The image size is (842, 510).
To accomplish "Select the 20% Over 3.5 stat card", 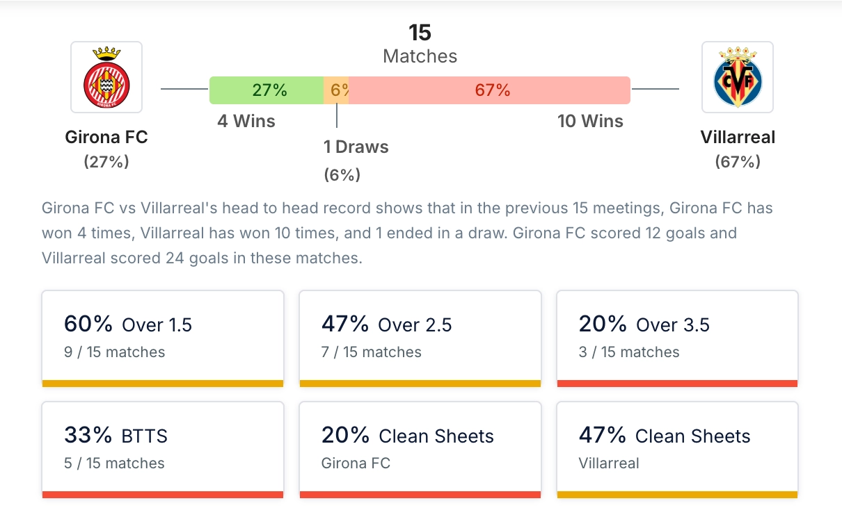I will 676,336.
